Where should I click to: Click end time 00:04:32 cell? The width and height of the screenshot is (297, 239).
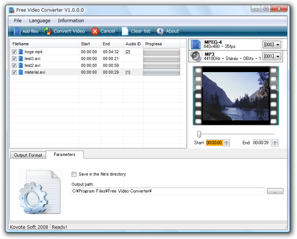(111, 52)
